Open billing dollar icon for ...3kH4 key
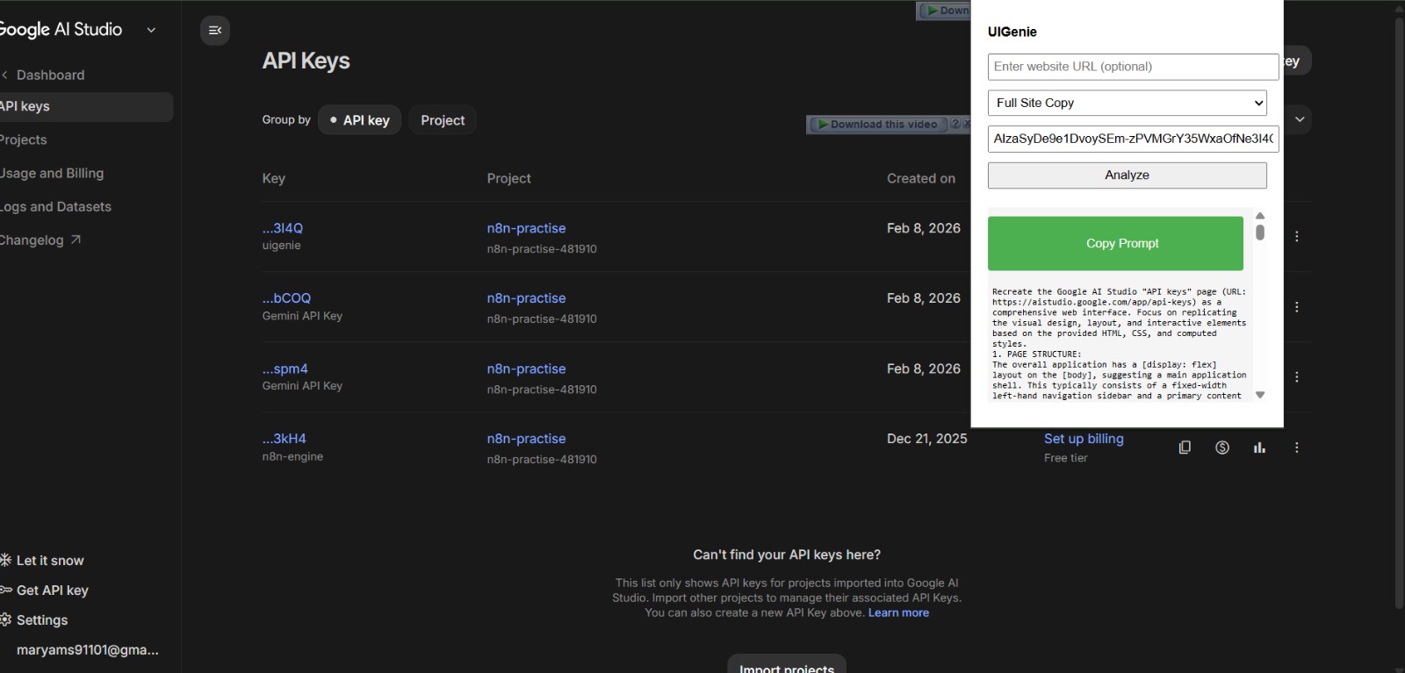This screenshot has height=673, width=1405. point(1222,447)
